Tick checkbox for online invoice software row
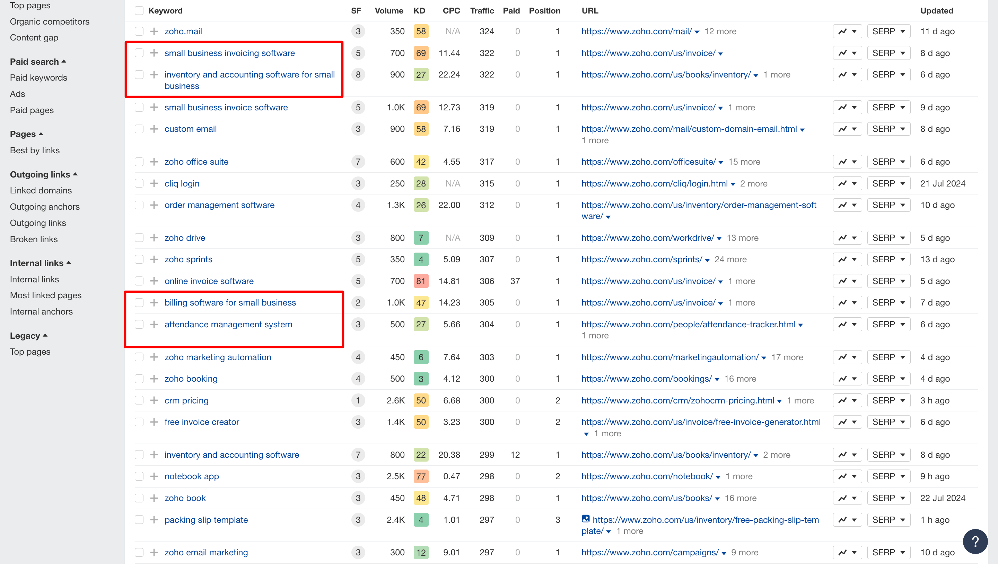 (139, 281)
